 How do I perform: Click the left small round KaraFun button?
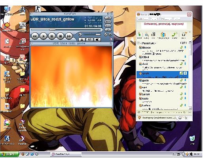[106, 34]
